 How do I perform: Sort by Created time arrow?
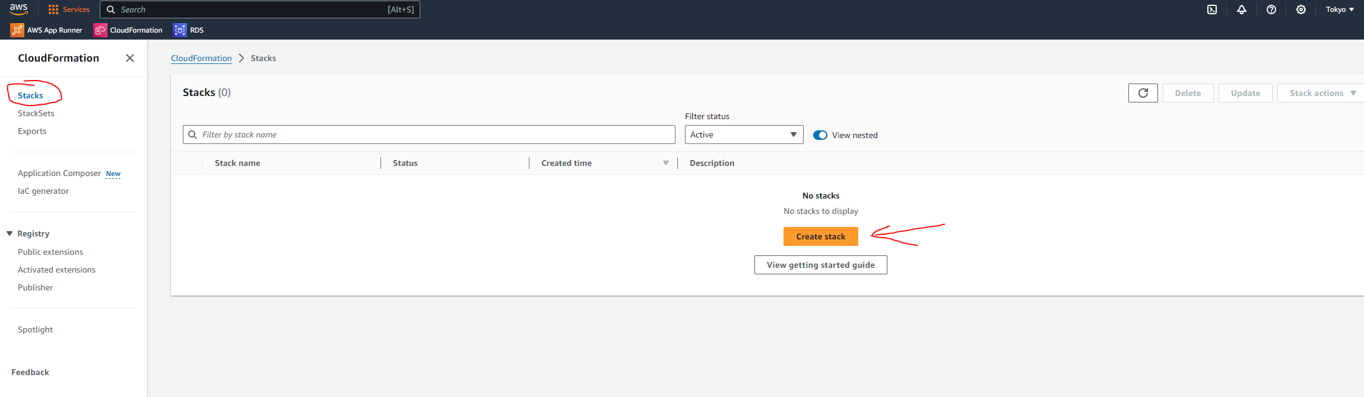pos(666,163)
